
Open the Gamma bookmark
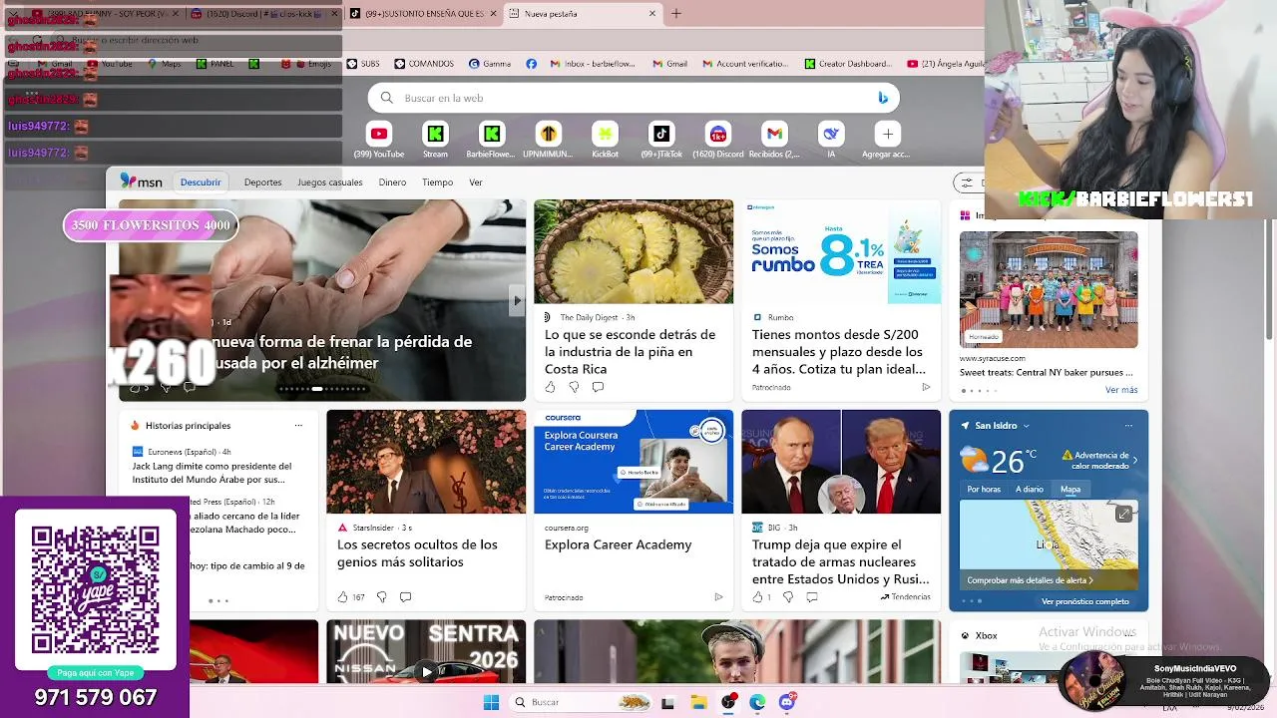tap(490, 64)
